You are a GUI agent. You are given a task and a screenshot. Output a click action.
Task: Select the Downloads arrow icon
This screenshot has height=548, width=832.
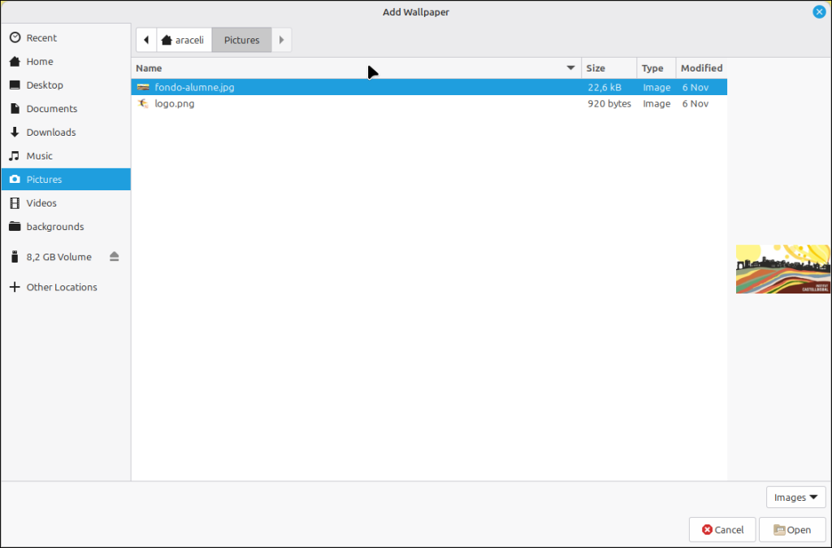(x=15, y=133)
